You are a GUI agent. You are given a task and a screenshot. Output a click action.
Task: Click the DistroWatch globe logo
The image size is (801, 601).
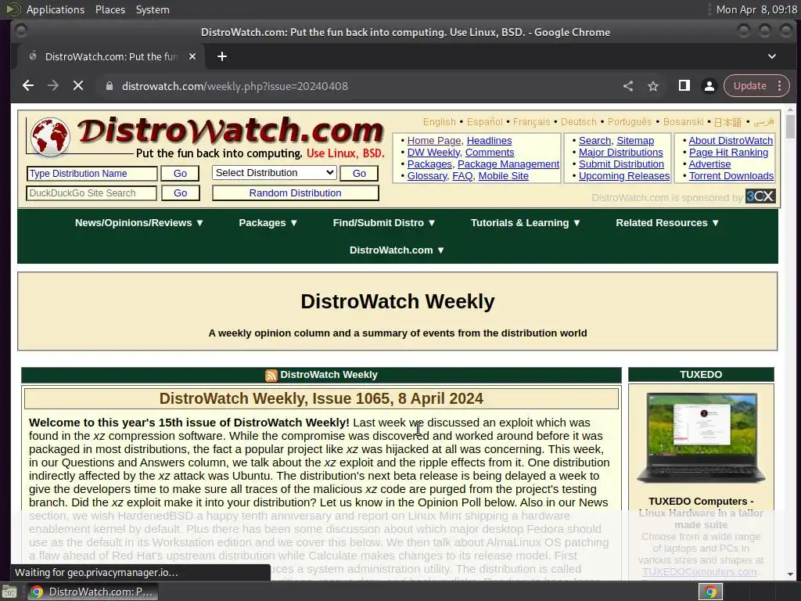click(50, 136)
